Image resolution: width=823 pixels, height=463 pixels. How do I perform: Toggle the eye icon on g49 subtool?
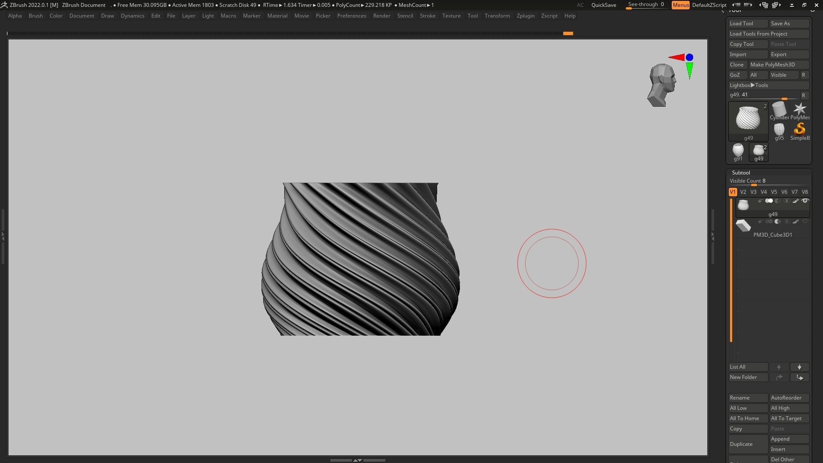(x=805, y=201)
